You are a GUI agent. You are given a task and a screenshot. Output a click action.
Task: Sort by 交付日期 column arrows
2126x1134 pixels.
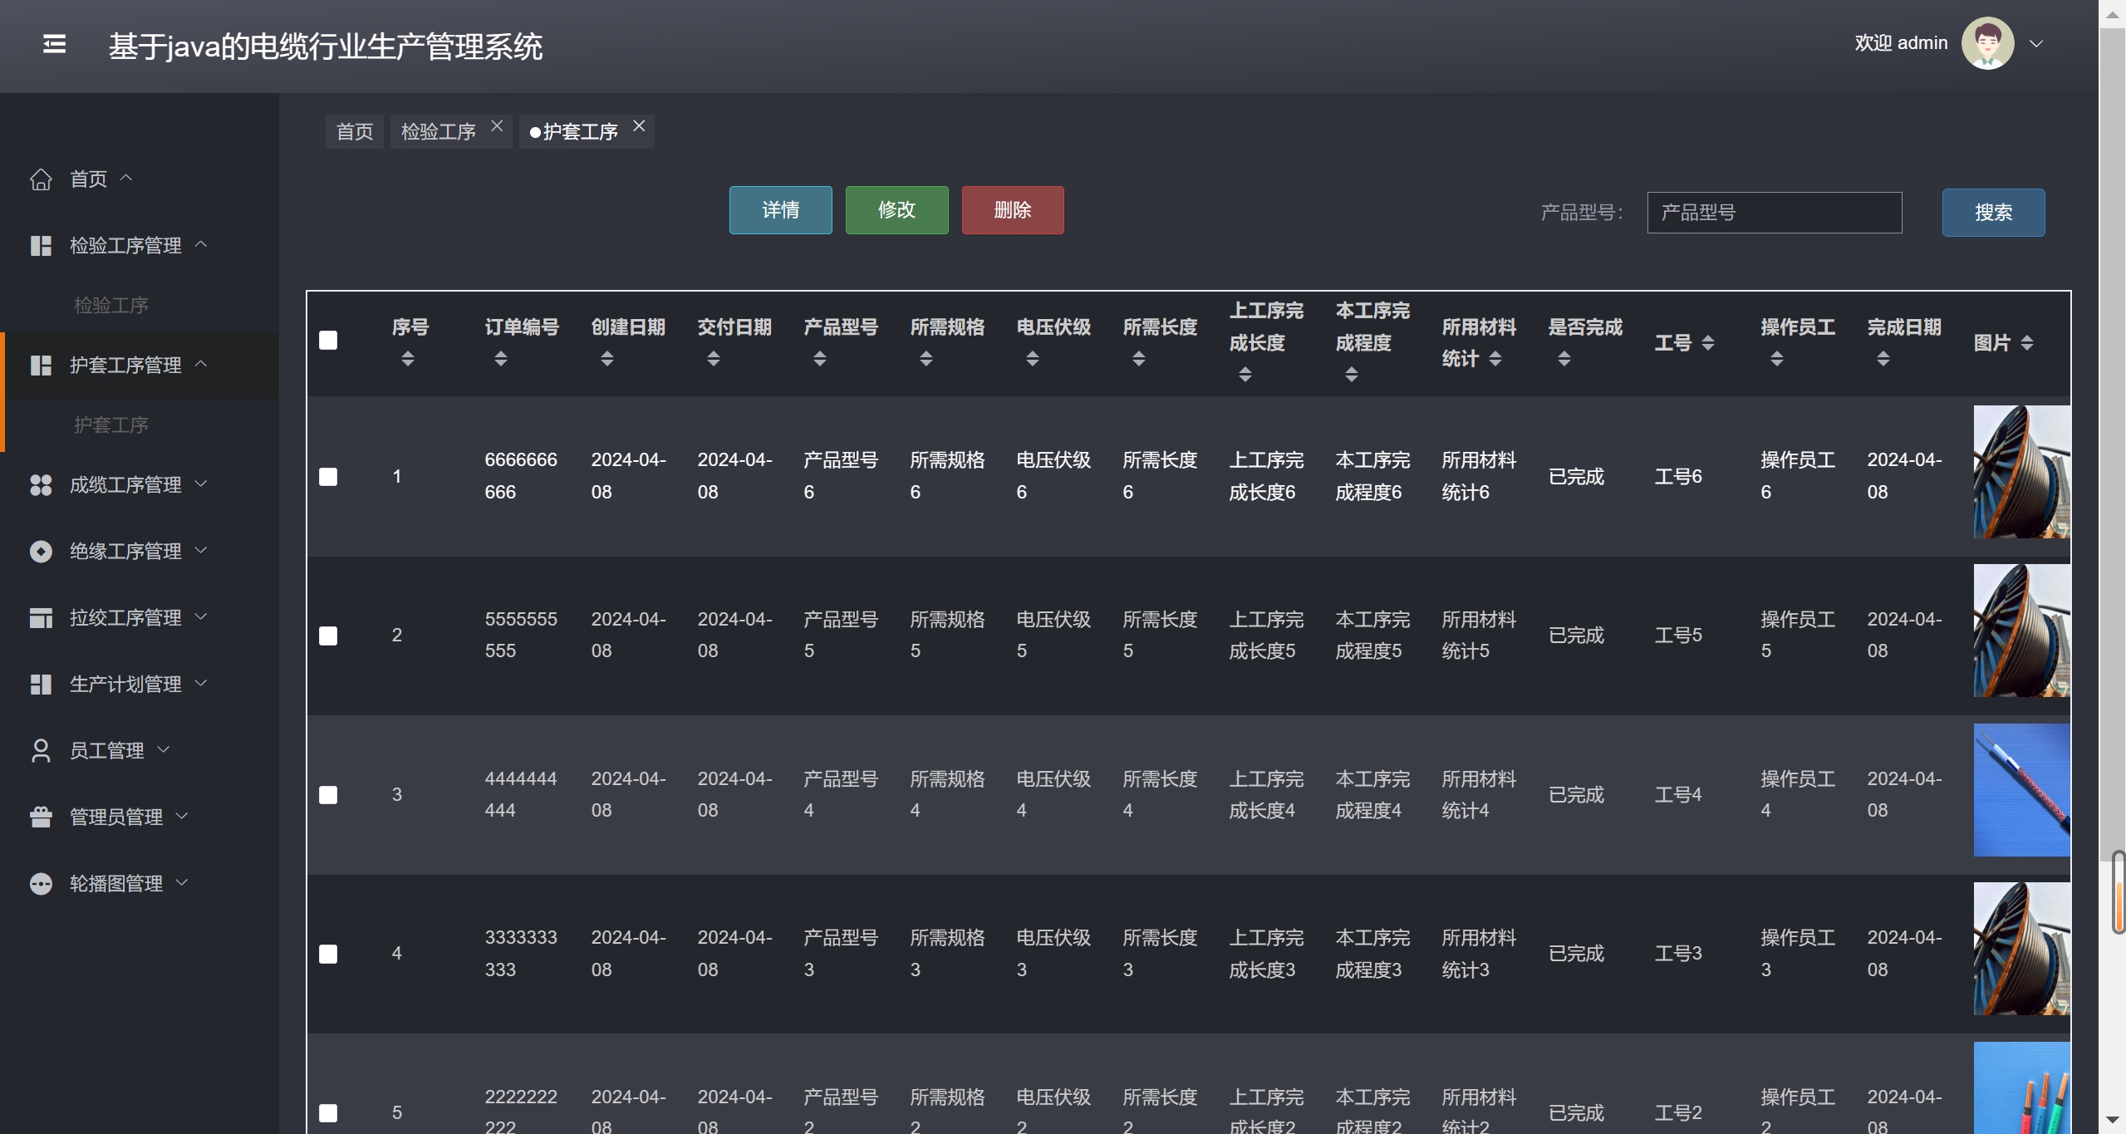click(x=714, y=359)
